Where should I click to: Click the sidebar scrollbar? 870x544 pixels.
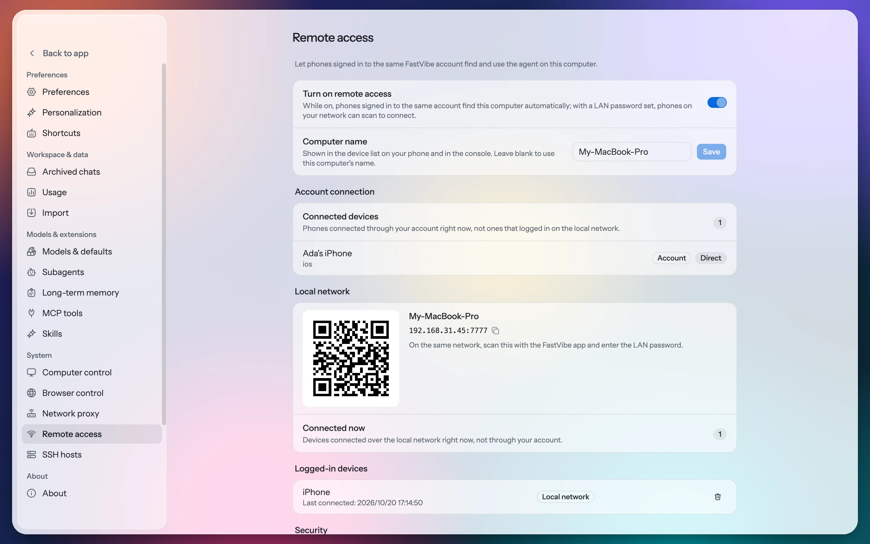pyautogui.click(x=164, y=244)
